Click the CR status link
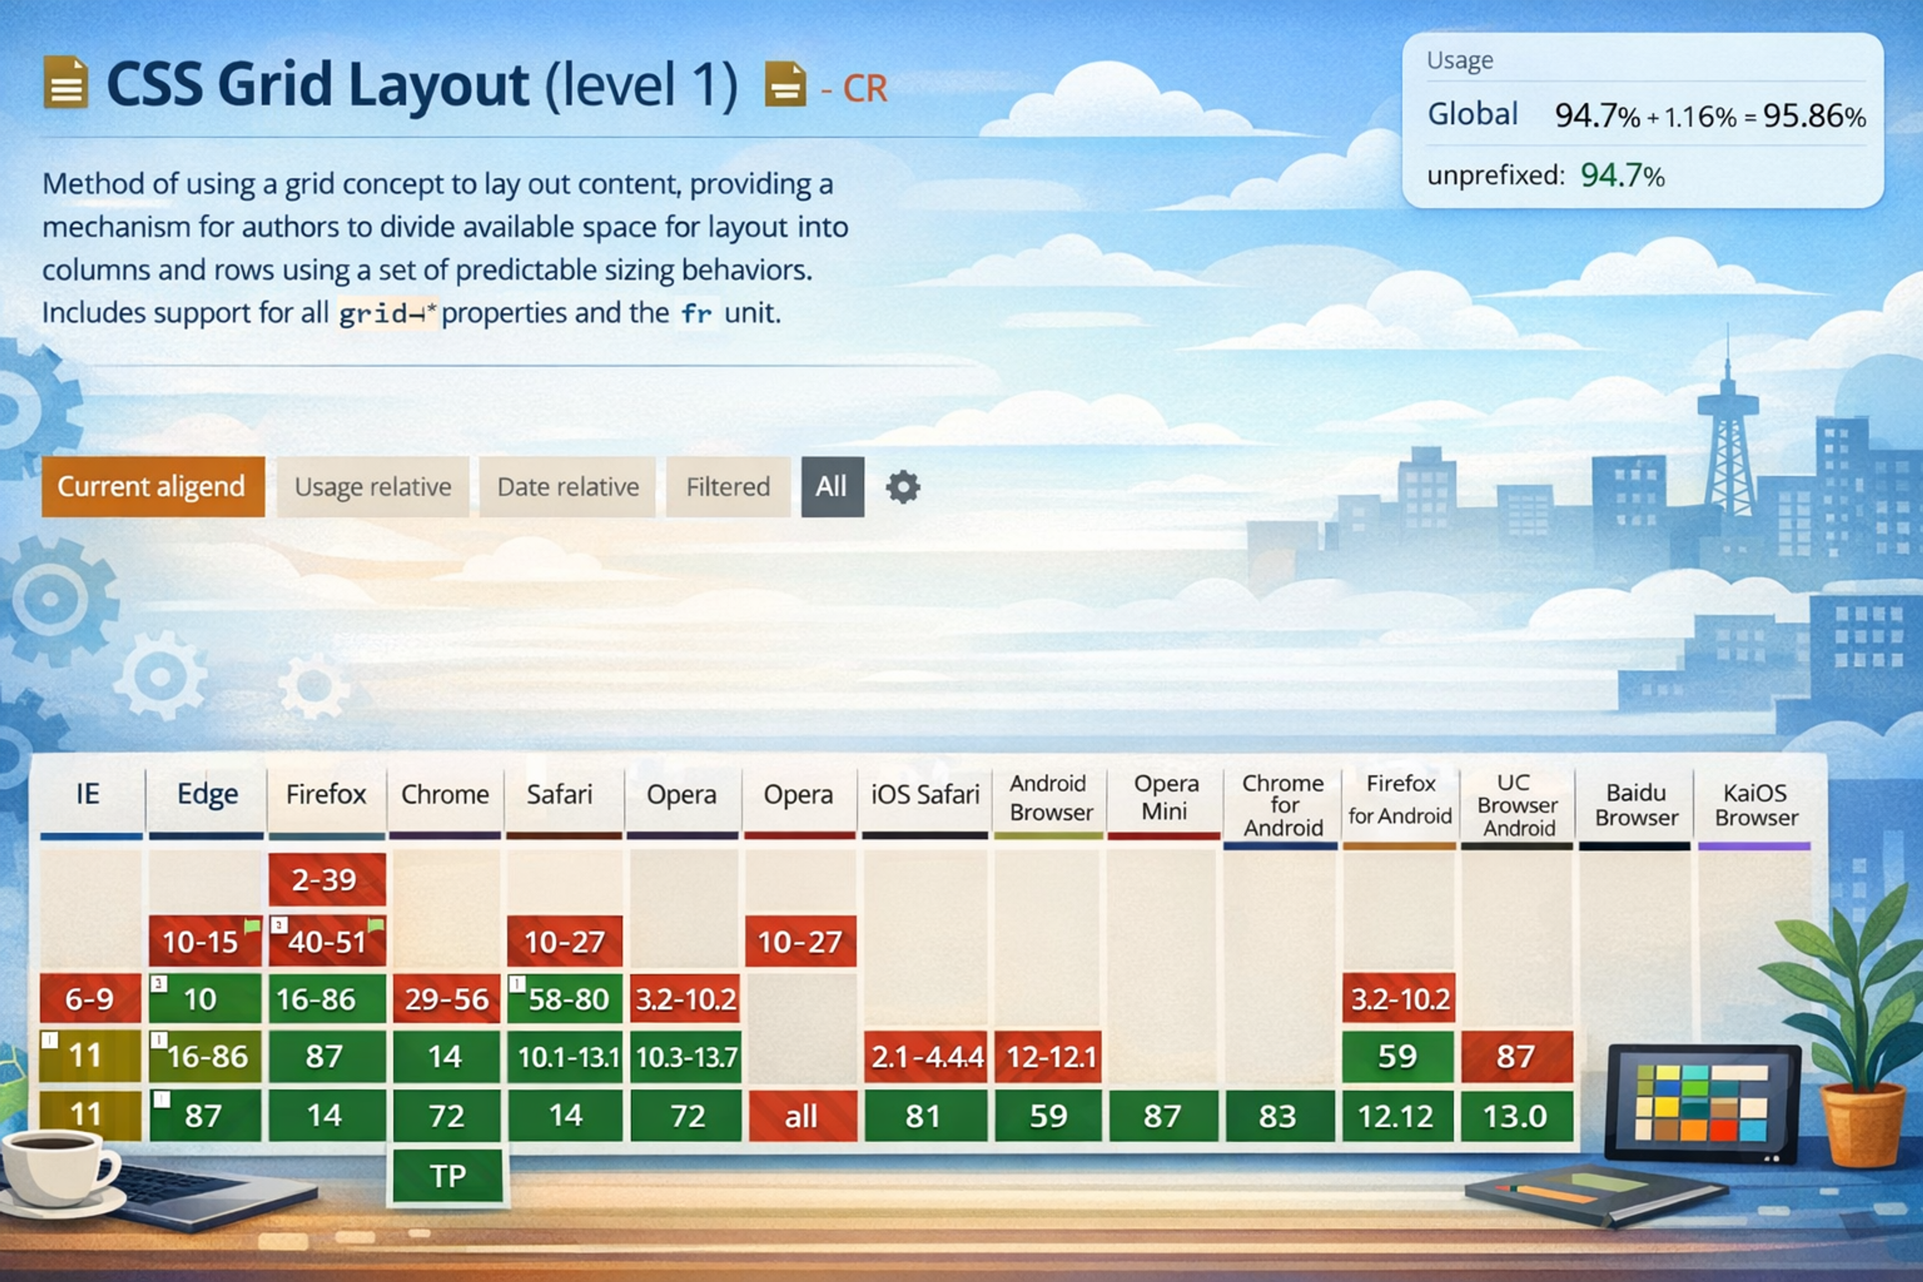 [x=864, y=88]
